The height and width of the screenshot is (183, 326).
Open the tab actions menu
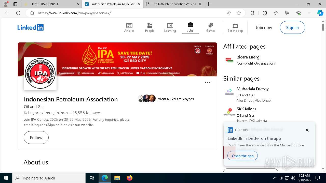[x=15, y=4]
